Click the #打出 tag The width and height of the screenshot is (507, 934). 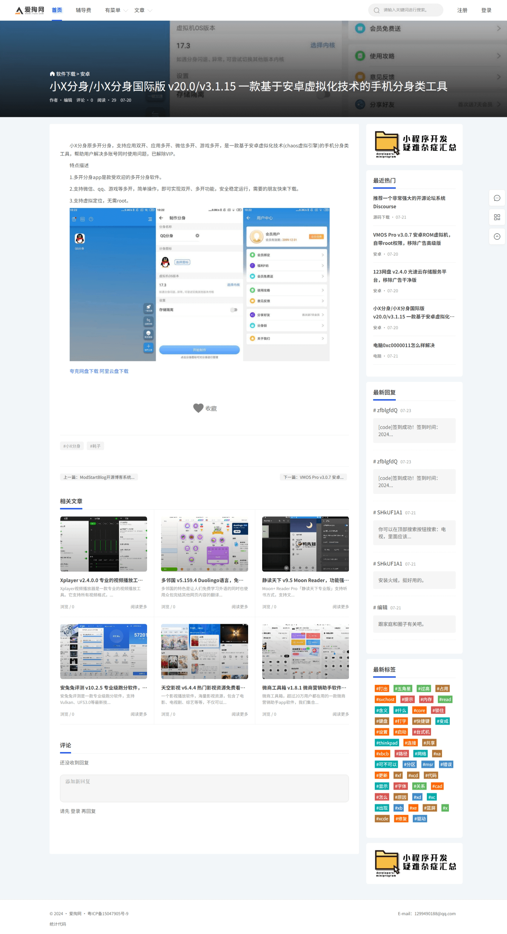(x=382, y=688)
